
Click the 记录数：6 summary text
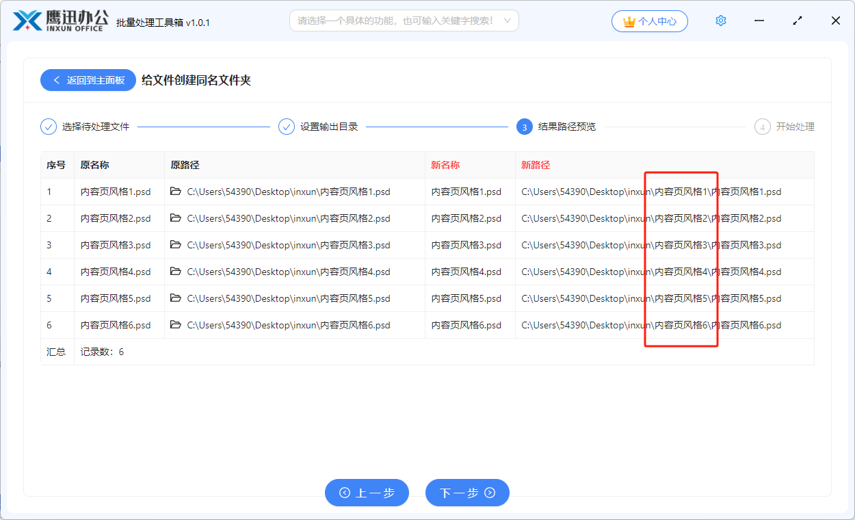point(102,352)
